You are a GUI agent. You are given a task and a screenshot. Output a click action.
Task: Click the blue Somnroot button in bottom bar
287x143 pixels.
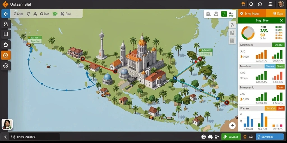pyautogui.click(x=270, y=137)
